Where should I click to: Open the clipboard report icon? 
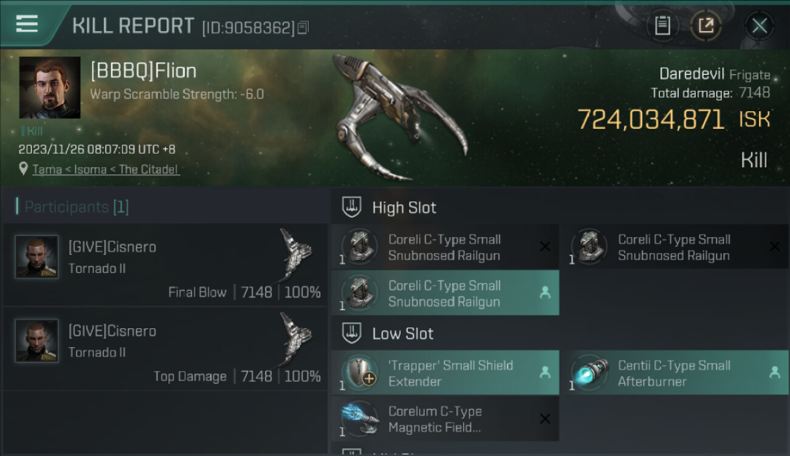tap(662, 26)
